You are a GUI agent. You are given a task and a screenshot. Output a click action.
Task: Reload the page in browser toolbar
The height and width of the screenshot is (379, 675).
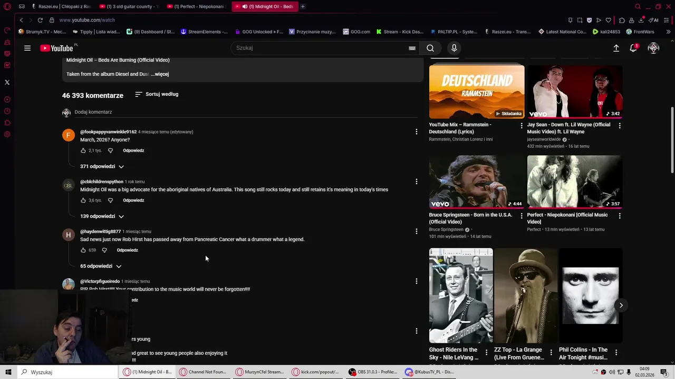pyautogui.click(x=40, y=20)
